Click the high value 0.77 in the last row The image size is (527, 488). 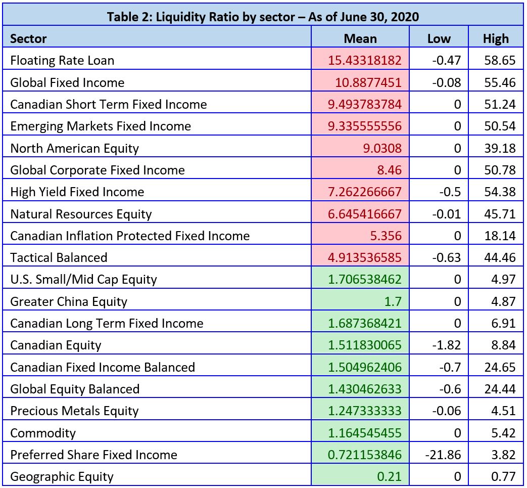503,476
